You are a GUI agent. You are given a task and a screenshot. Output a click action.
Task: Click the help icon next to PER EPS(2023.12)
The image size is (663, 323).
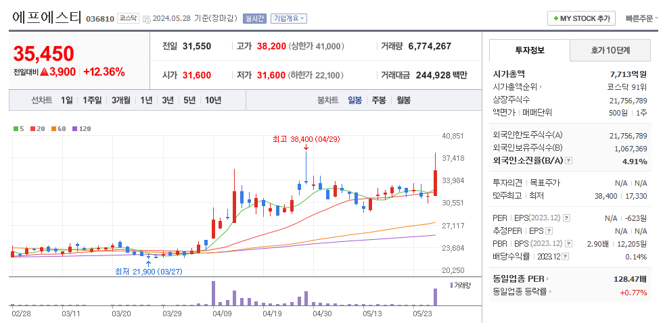[x=567, y=218]
